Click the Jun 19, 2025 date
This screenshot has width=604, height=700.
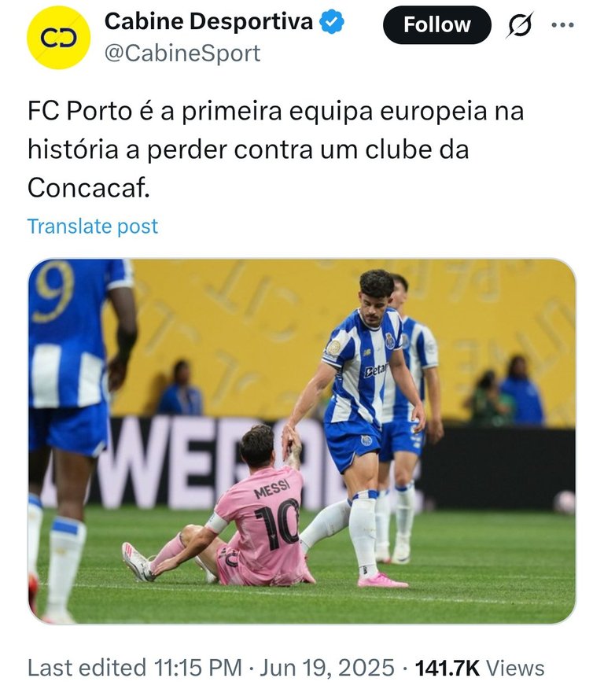pyautogui.click(x=327, y=669)
